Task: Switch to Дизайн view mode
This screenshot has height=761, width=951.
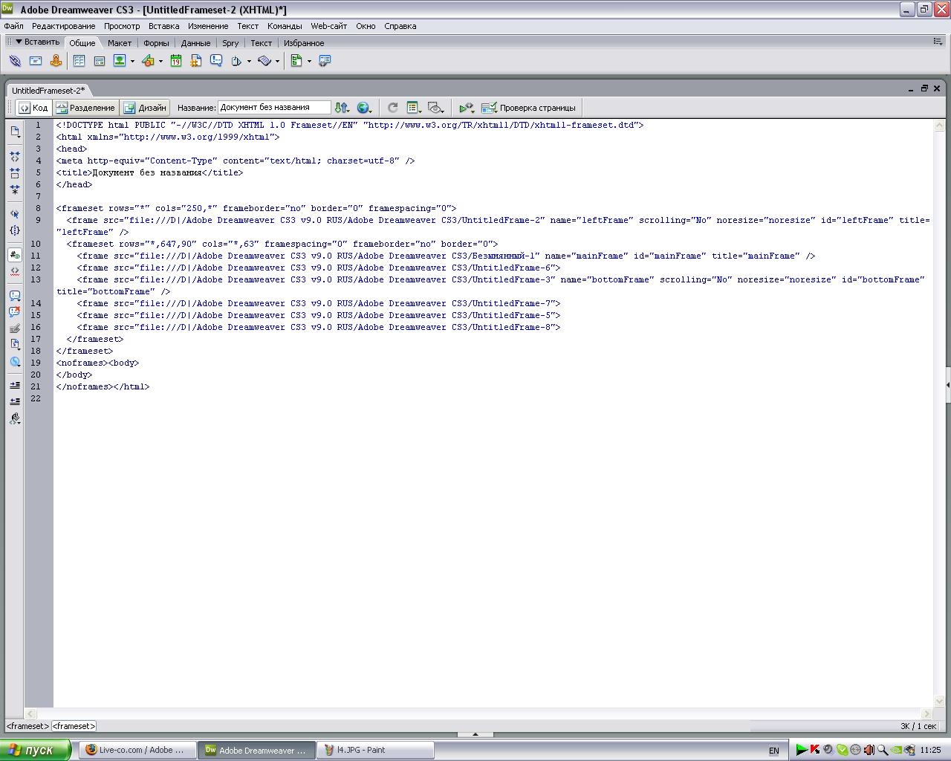Action: point(146,108)
